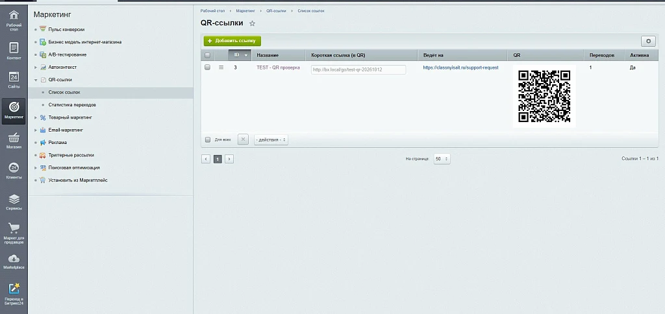
Task: Open the Сайты sidebar section
Action: click(x=14, y=80)
